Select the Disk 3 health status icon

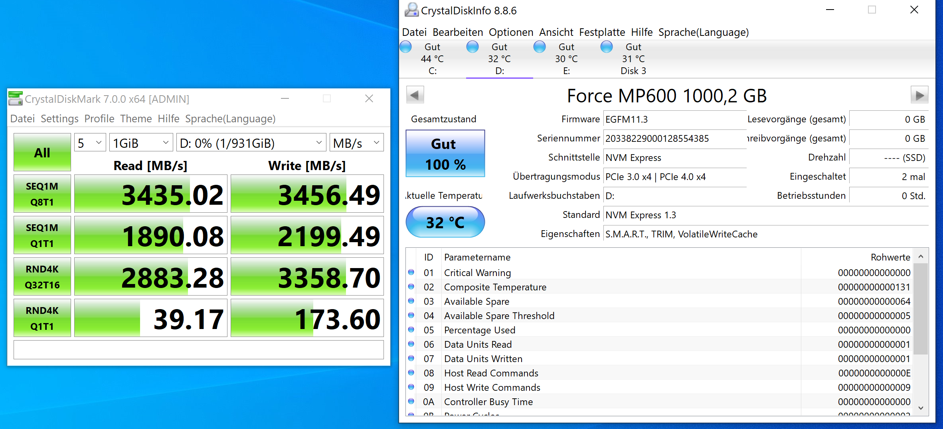point(607,47)
